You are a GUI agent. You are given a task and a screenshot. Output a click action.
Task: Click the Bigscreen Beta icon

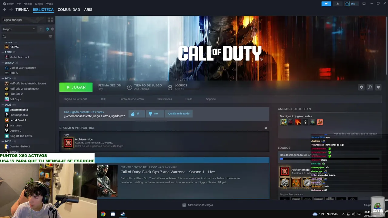(7, 110)
